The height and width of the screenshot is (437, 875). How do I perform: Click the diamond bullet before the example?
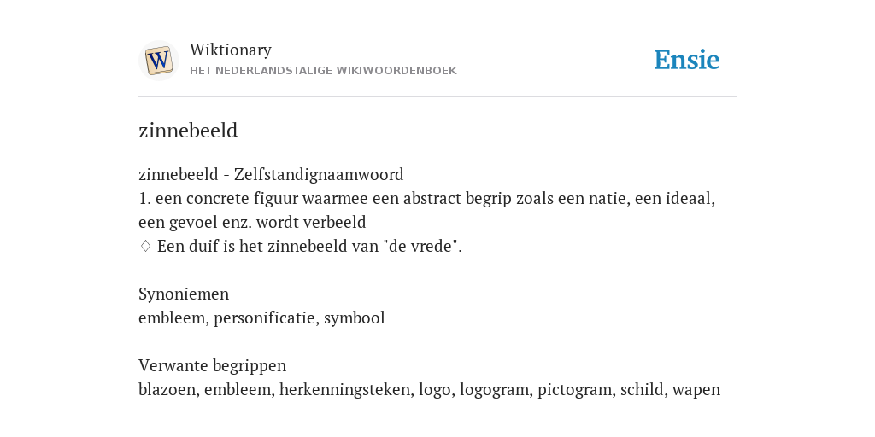coord(145,246)
